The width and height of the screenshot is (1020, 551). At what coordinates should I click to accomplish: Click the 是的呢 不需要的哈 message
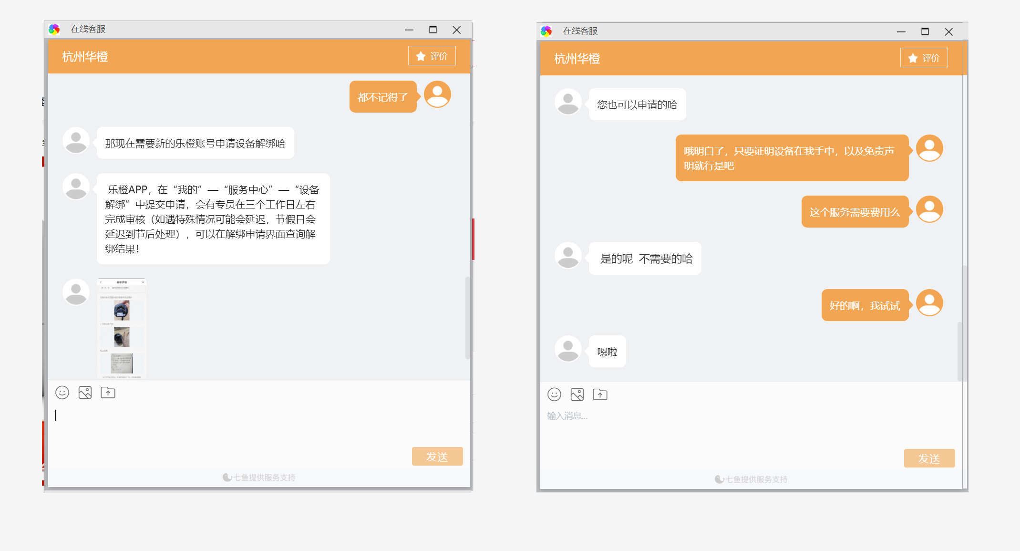645,259
